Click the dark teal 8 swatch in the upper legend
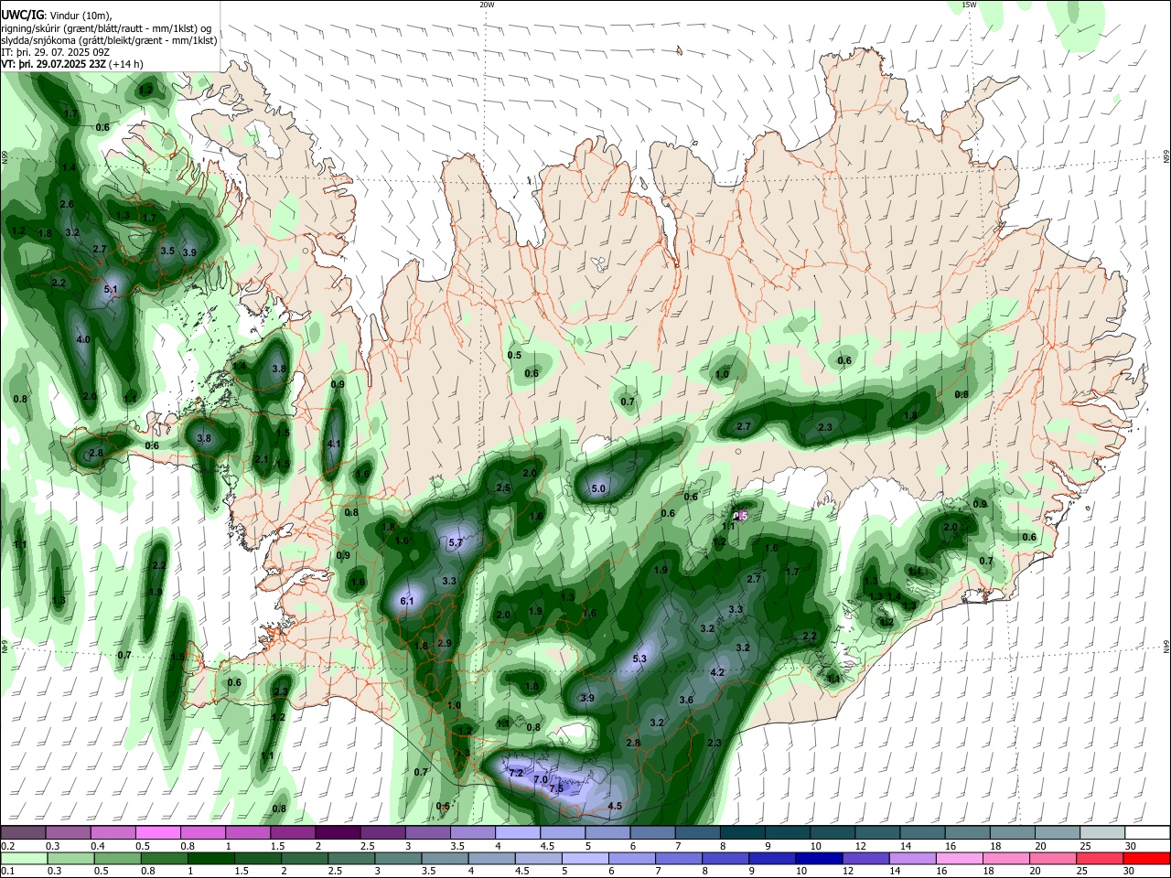 click(742, 833)
